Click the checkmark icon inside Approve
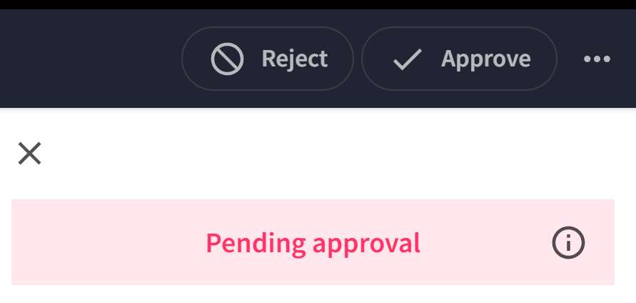636x303 pixels. tap(408, 59)
